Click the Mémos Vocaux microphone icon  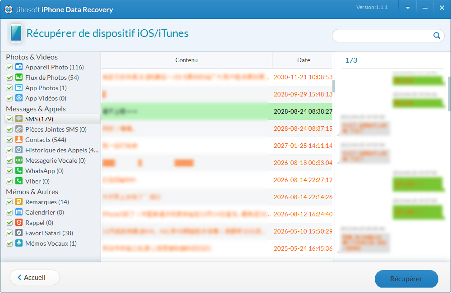pos(18,243)
